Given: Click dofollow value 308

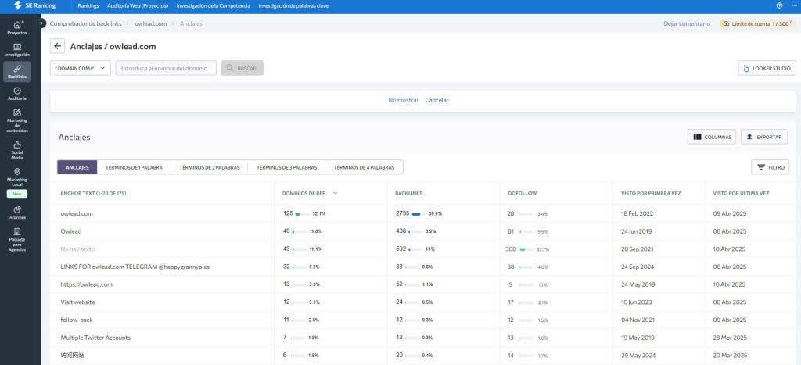Looking at the screenshot, I should tap(511, 249).
